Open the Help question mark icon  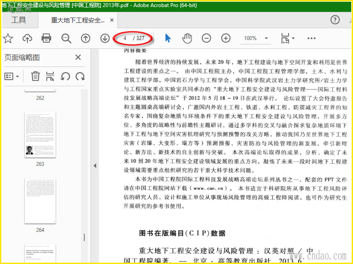(x=335, y=20)
